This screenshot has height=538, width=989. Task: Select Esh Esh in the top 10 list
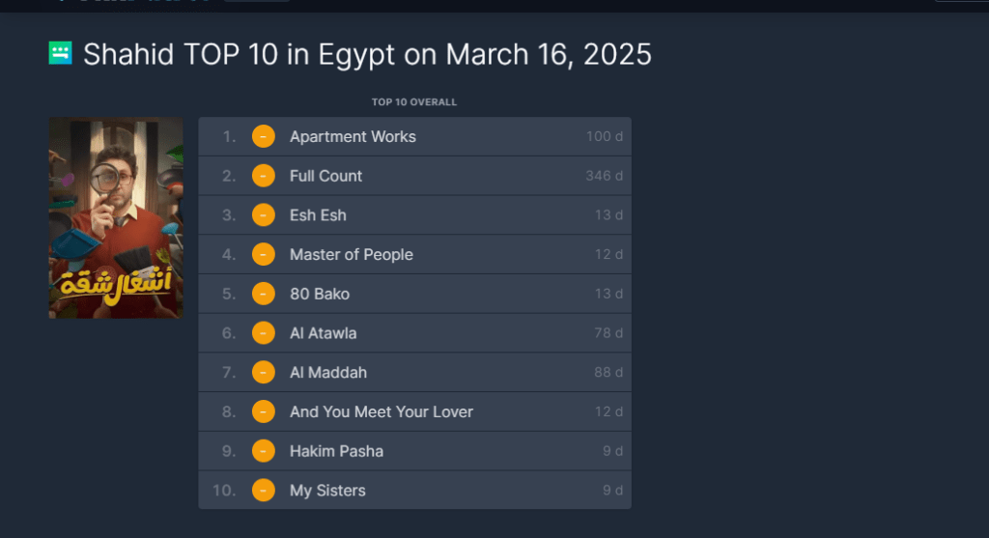pos(318,215)
